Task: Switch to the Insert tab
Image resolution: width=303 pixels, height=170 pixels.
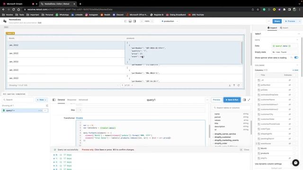Action: [x=284, y=28]
